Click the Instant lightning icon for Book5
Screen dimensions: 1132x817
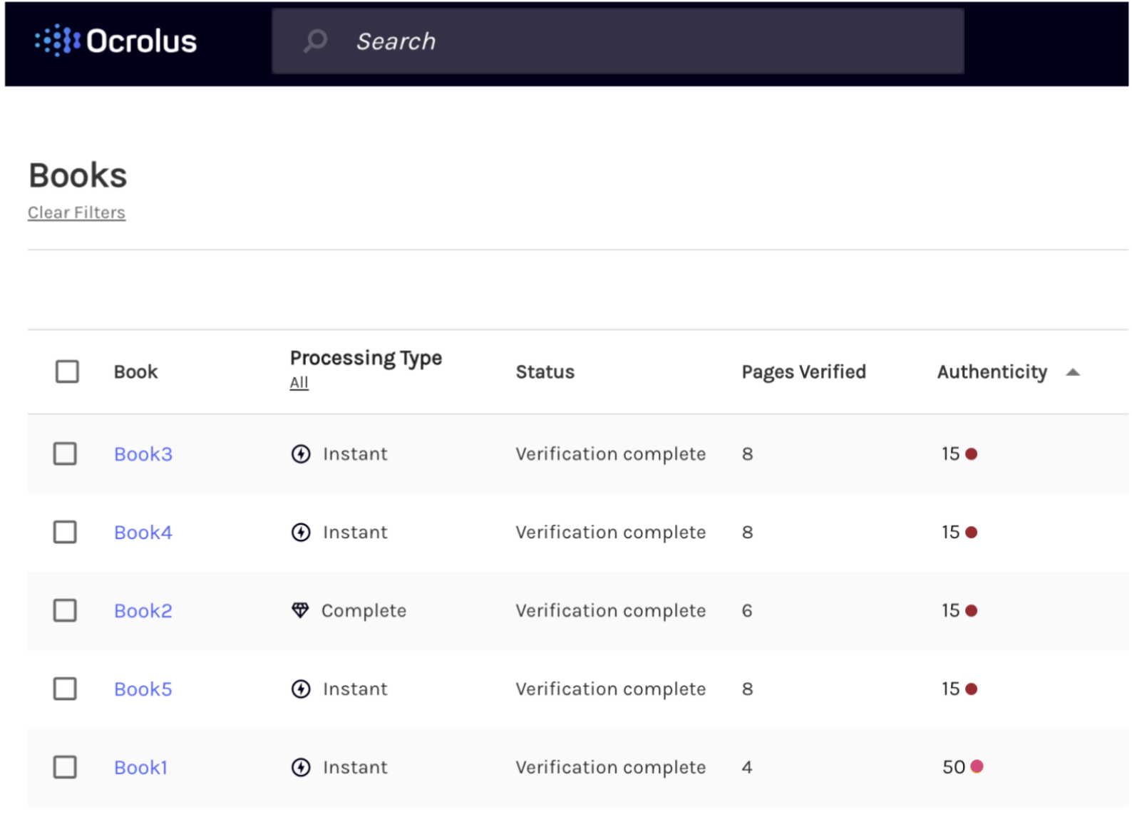pyautogui.click(x=301, y=689)
